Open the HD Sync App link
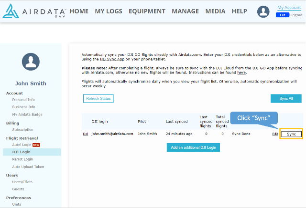The image size is (306, 208). point(112,59)
